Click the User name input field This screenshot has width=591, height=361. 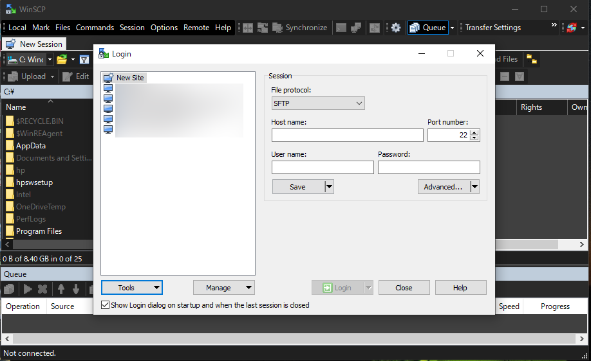point(323,168)
